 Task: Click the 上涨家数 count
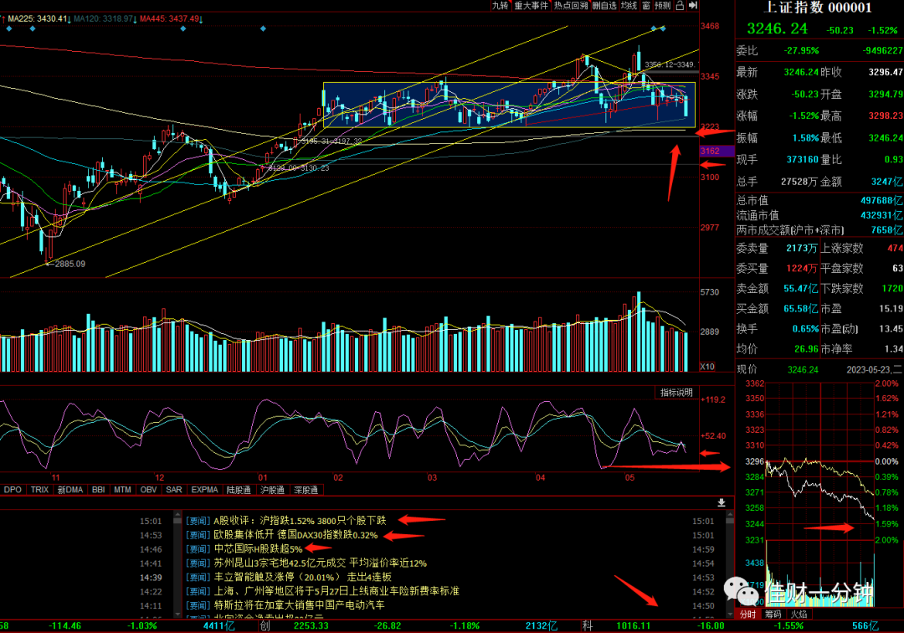coord(895,249)
